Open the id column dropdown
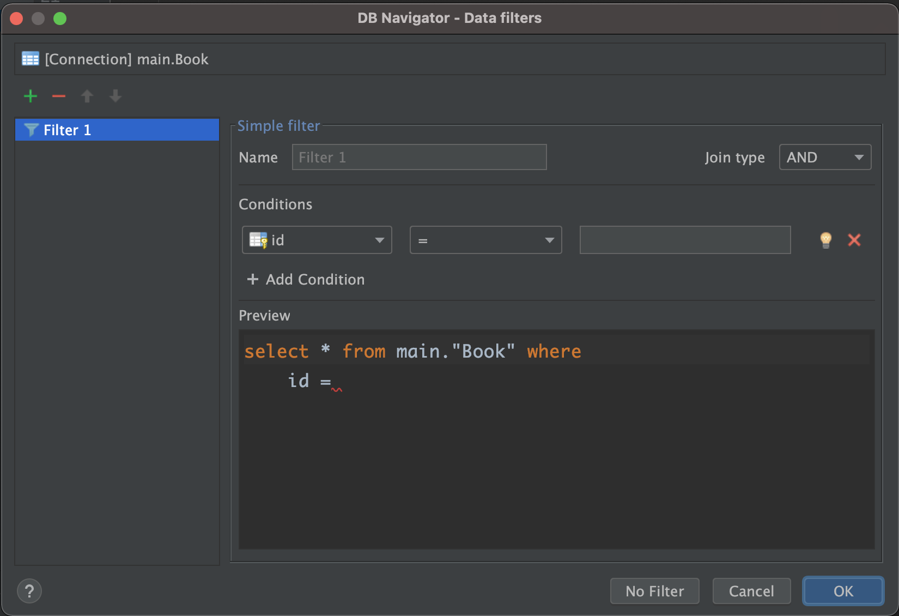899x616 pixels. (x=317, y=240)
